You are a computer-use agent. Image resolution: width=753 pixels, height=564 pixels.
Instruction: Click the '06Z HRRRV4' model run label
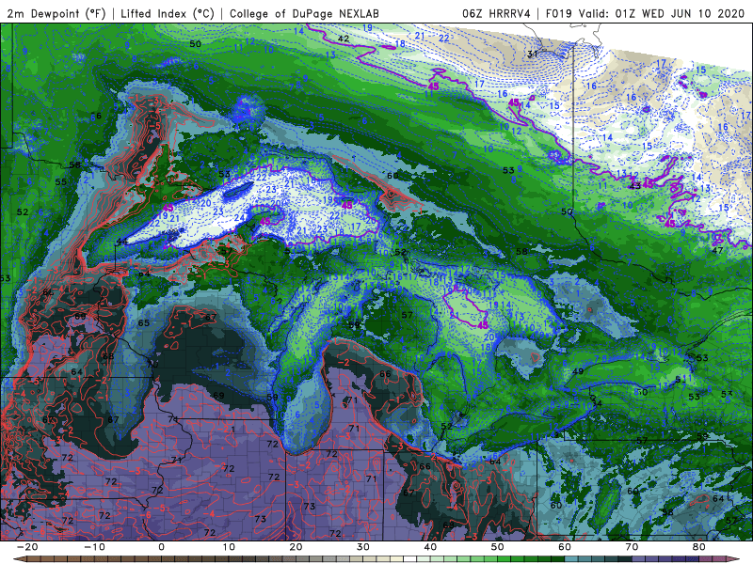(x=496, y=14)
